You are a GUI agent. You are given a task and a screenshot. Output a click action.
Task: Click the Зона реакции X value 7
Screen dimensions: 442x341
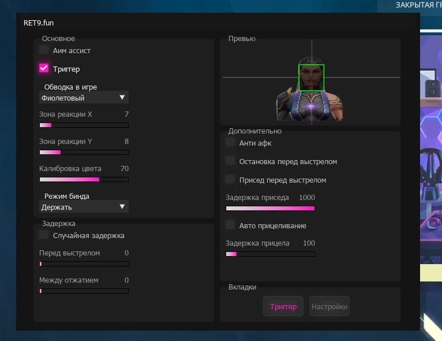click(126, 114)
